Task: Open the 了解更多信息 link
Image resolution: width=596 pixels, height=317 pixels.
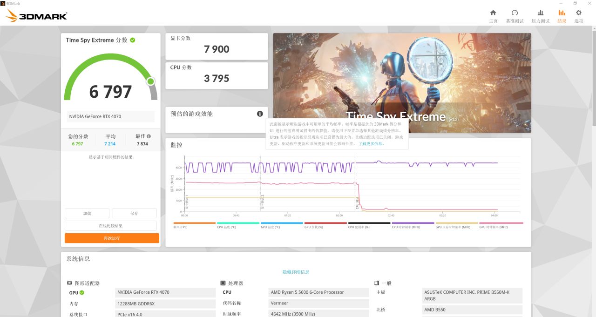Action: (x=372, y=144)
